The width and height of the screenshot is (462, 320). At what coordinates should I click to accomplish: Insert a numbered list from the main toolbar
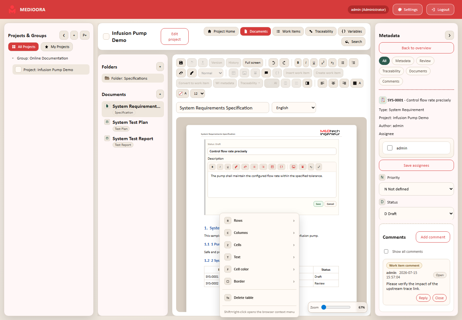(354, 63)
